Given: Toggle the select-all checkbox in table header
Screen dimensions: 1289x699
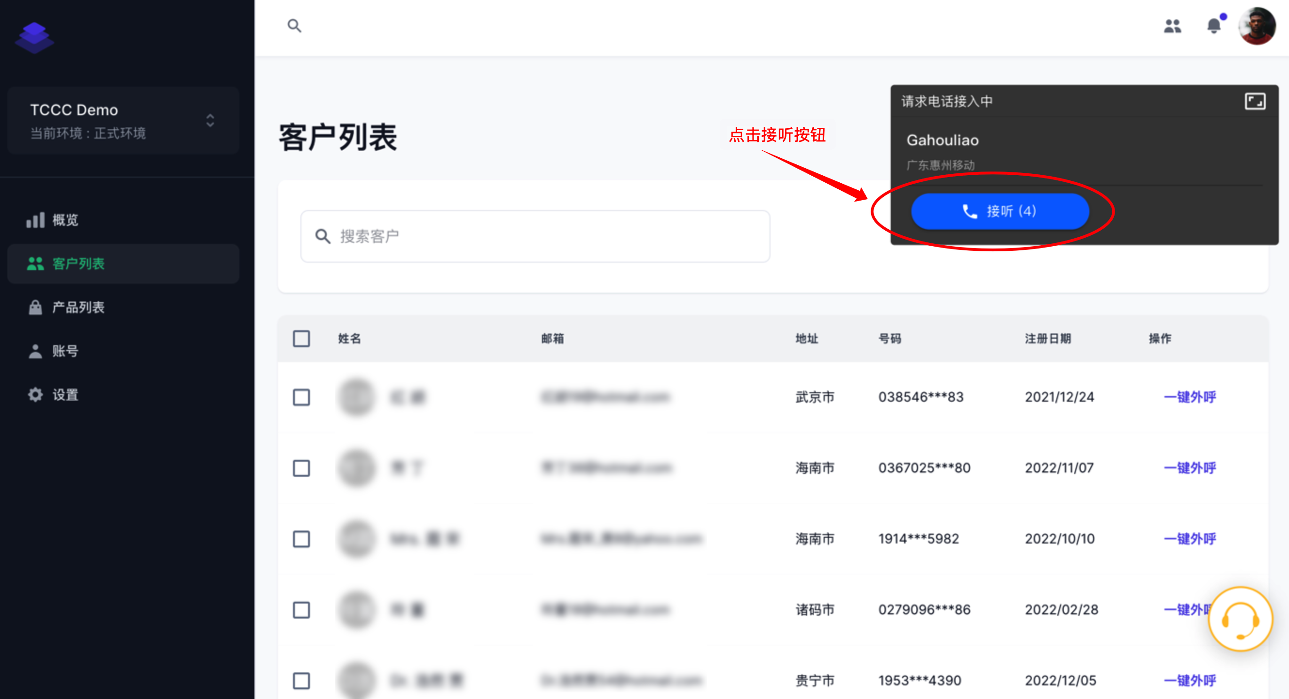Looking at the screenshot, I should (301, 339).
